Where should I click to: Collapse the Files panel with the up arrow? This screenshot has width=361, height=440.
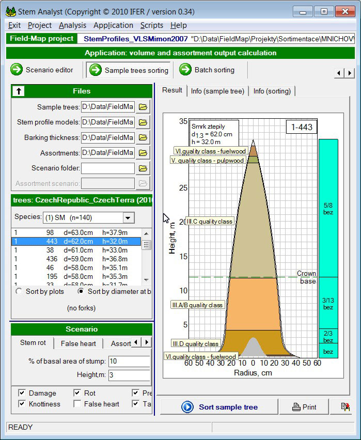click(x=19, y=91)
